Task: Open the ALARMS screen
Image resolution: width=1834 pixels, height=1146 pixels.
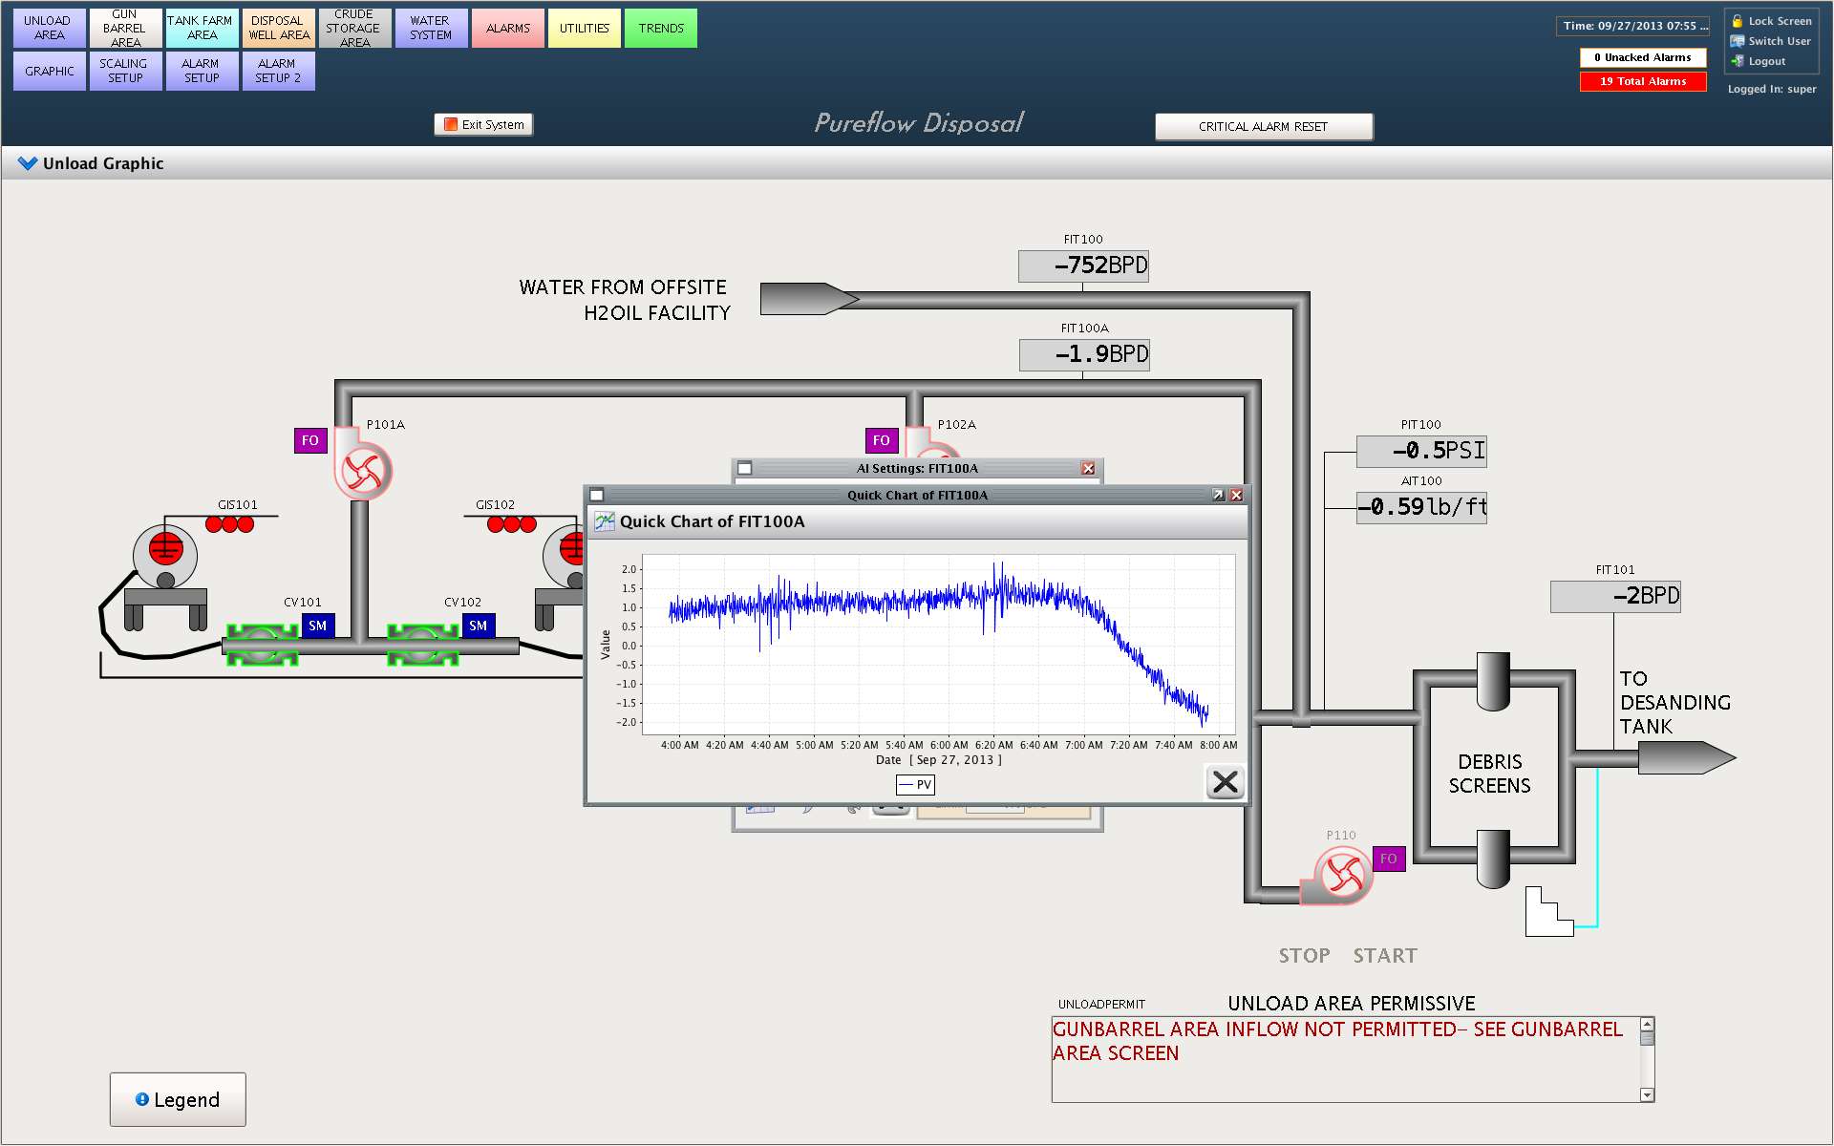Action: click(x=508, y=28)
